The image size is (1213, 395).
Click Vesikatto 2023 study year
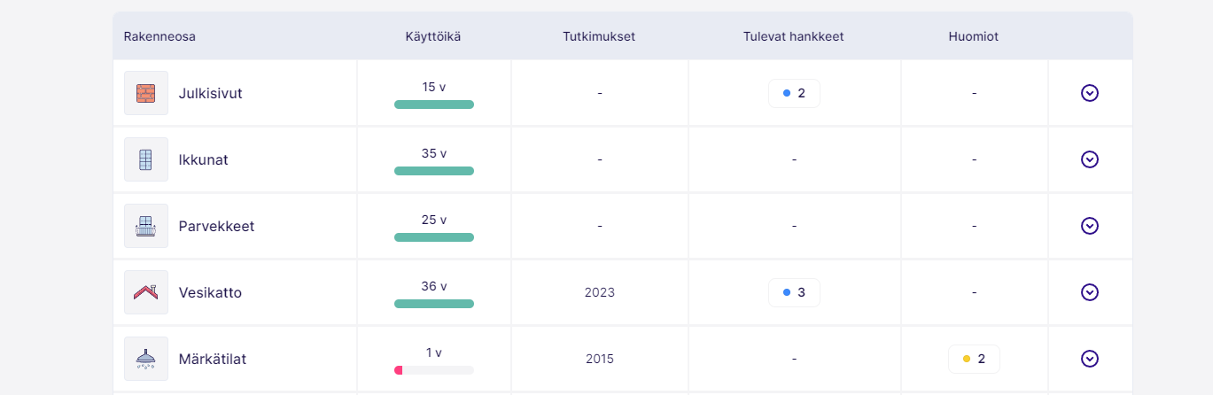coord(600,292)
